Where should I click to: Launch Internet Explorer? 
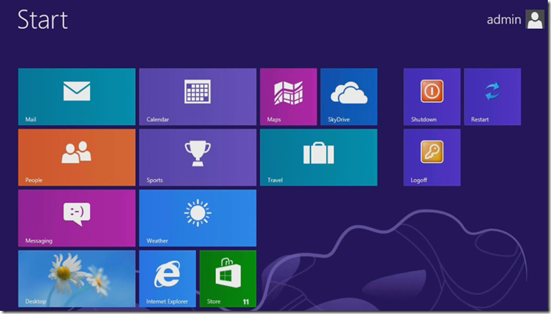click(167, 279)
